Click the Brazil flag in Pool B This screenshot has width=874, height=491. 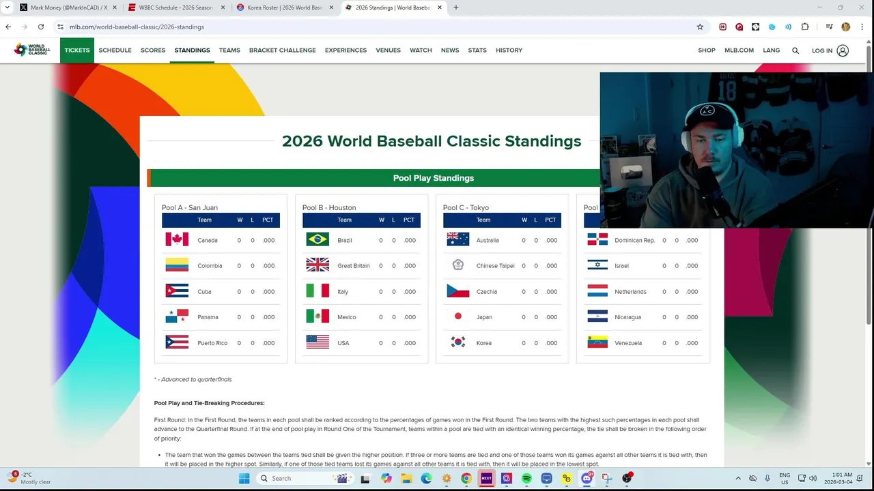pyautogui.click(x=318, y=239)
